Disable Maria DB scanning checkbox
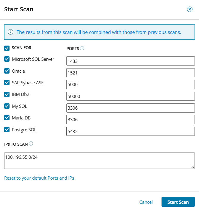This screenshot has height=210, width=199. [7, 118]
